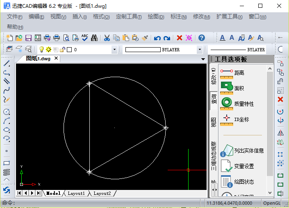Toggle layer freeze sun icon
The width and height of the screenshot is (289, 208).
(x=48, y=49)
